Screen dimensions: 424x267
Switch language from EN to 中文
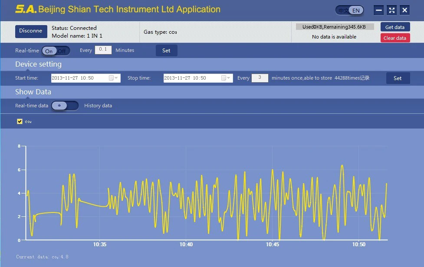343,10
